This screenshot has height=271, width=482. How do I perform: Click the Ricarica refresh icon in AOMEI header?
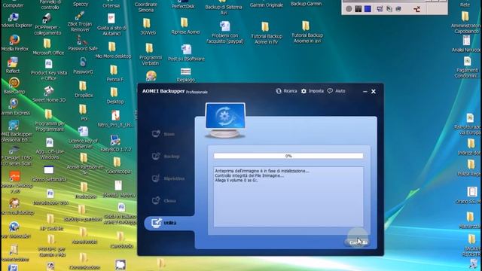[286, 91]
